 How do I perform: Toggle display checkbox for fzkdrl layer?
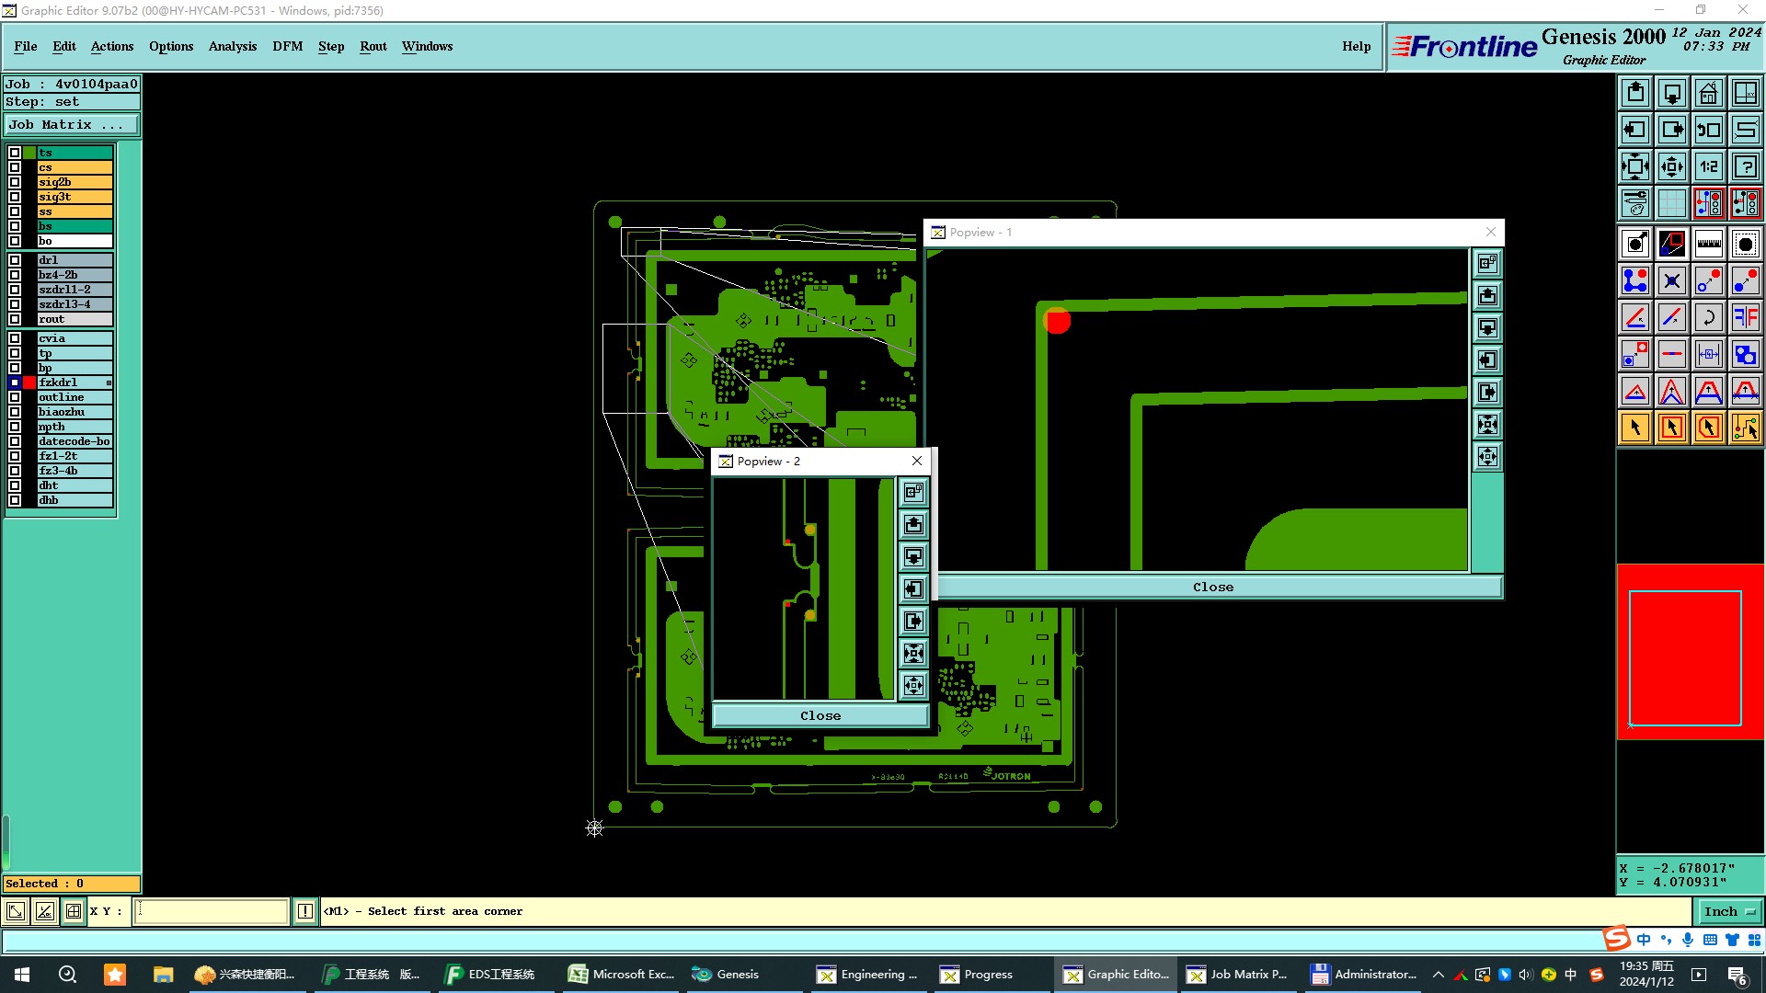[15, 382]
